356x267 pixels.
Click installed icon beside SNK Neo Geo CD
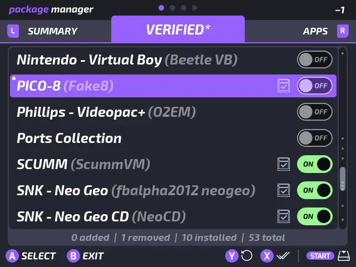point(284,216)
